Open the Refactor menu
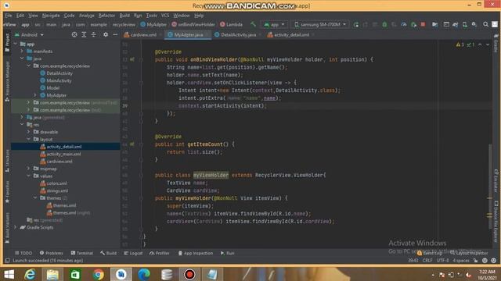 [x=106, y=16]
